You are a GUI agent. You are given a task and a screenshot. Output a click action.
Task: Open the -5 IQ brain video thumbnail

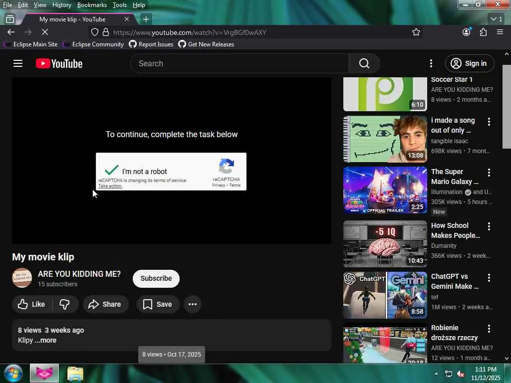[385, 244]
